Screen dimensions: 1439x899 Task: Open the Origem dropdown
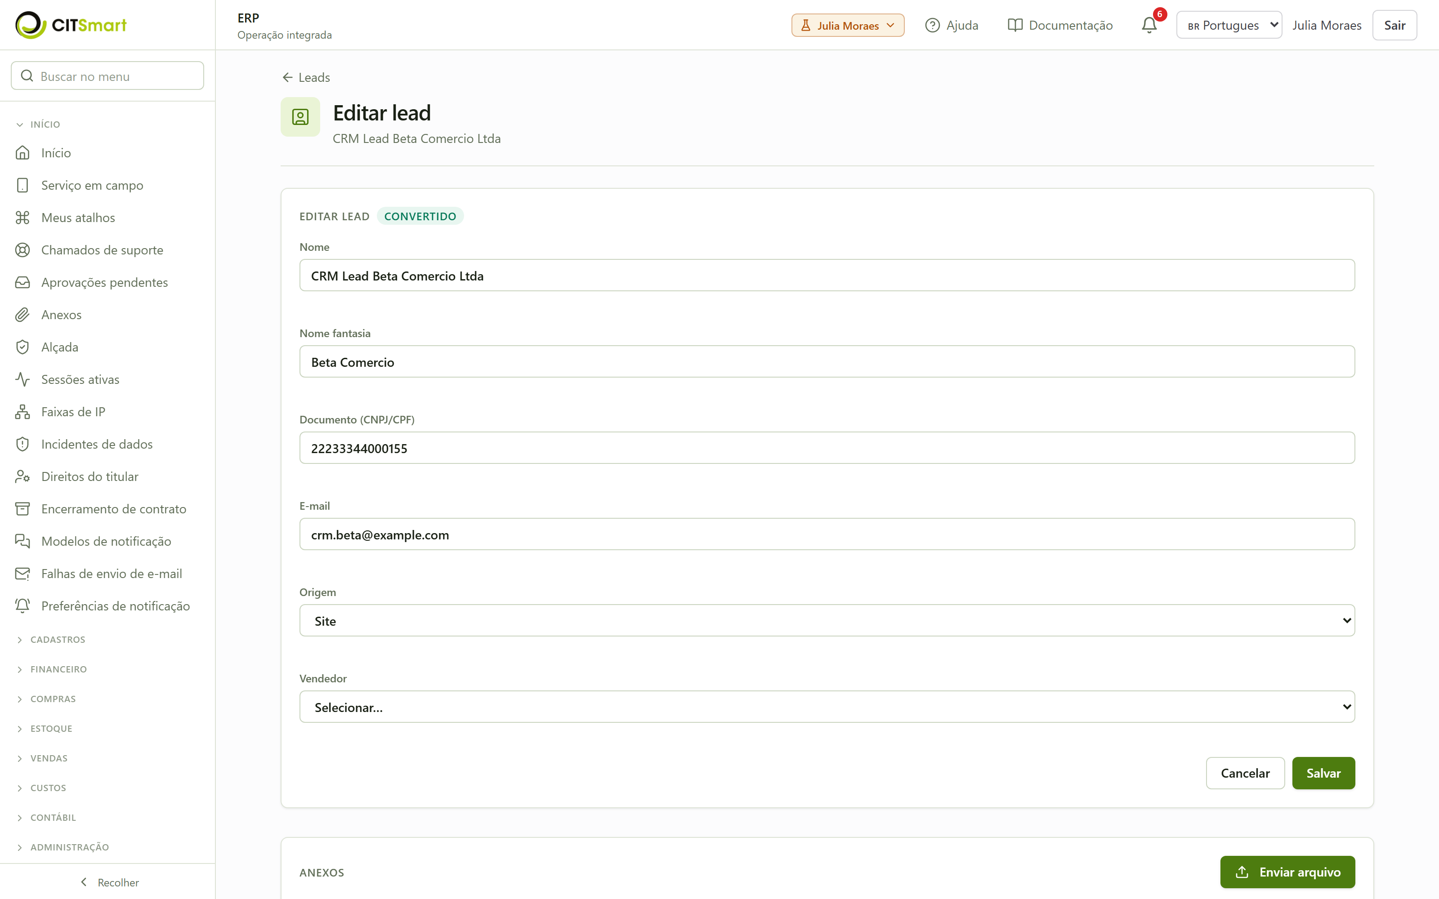tap(827, 621)
